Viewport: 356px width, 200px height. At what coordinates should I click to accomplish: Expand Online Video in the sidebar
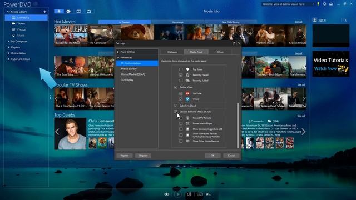coord(8,53)
